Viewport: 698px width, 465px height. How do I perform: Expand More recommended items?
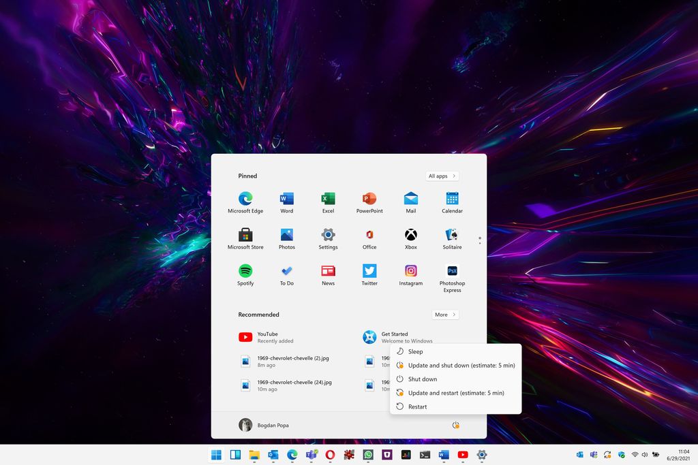coord(444,315)
